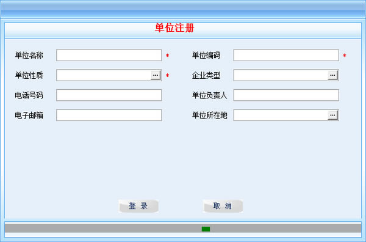This screenshot has height=242, width=366.
Task: Click inside the 单位性质 combo field
Action: click(104, 75)
